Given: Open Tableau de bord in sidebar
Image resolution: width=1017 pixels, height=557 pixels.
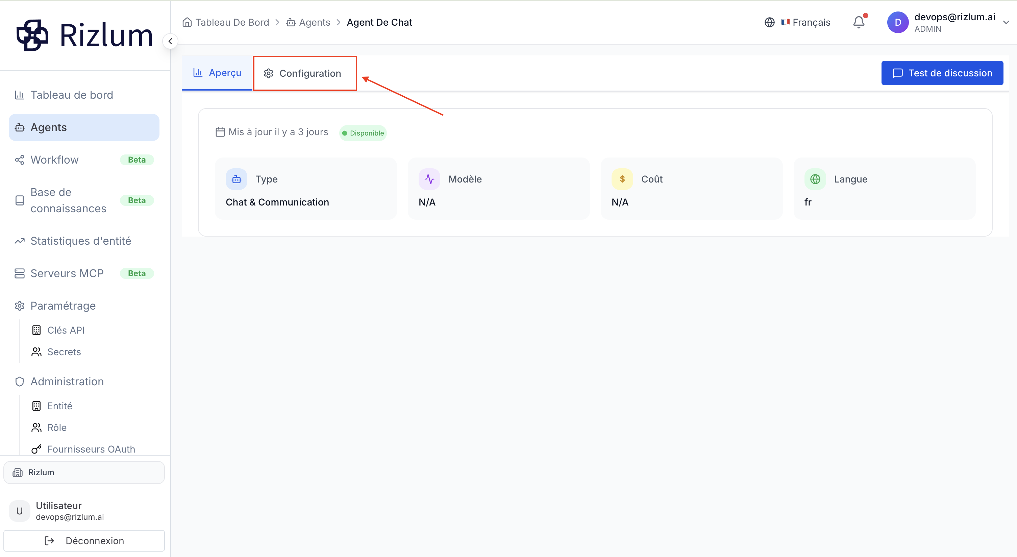Looking at the screenshot, I should (84, 95).
